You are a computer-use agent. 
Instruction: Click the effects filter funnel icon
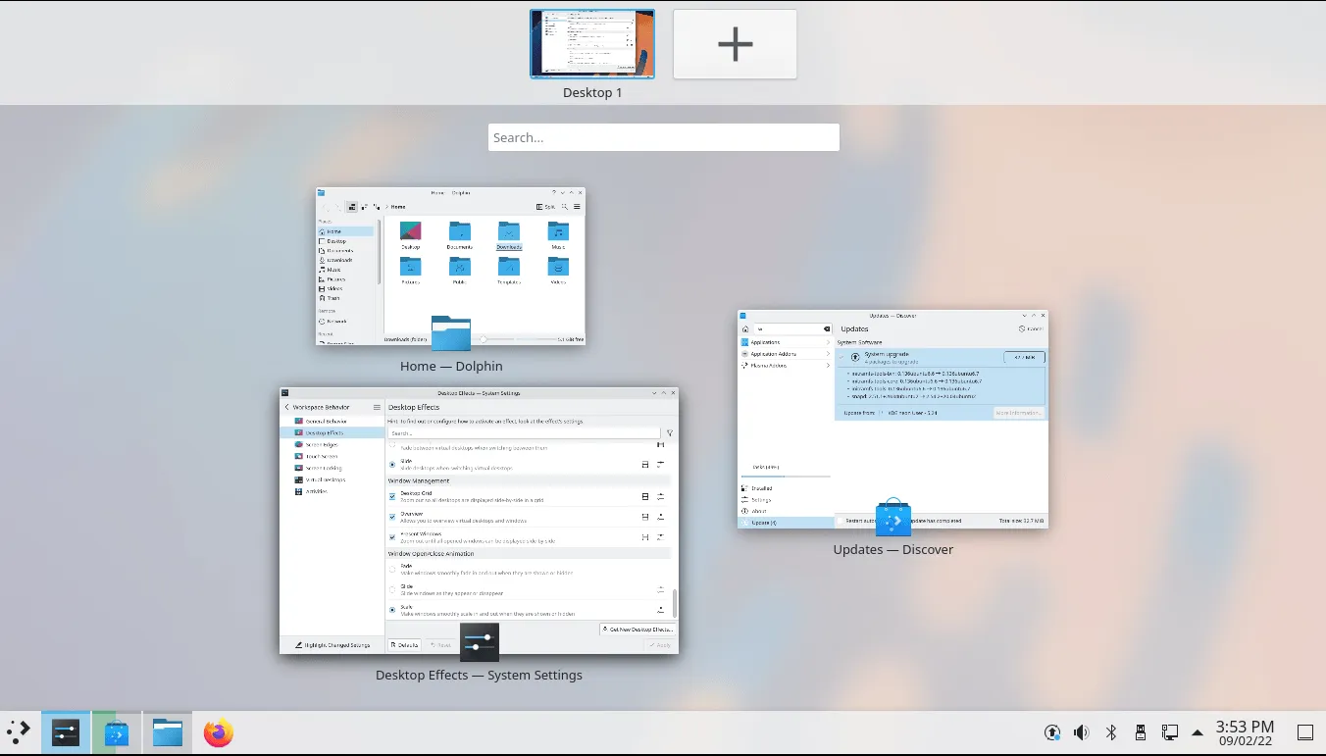[x=670, y=432]
